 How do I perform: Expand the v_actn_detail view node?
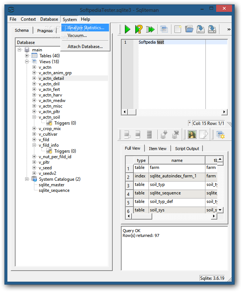pyautogui.click(x=34, y=78)
